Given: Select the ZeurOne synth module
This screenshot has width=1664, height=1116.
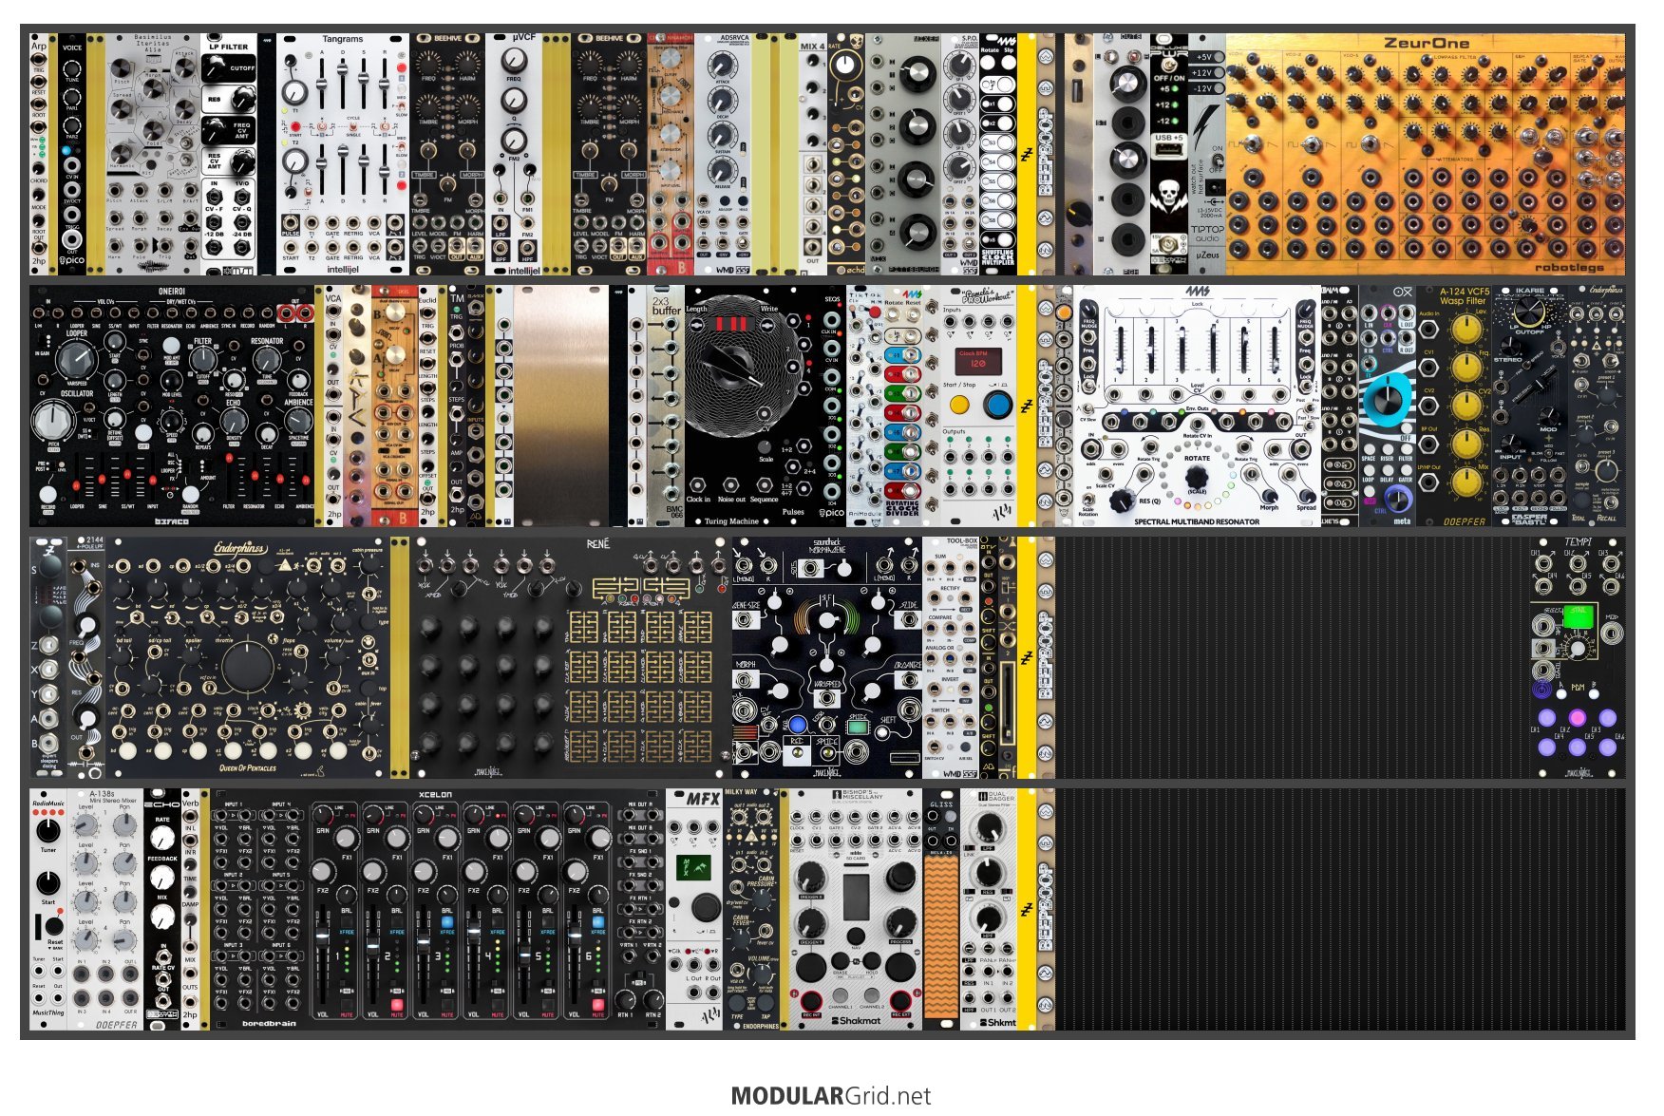Looking at the screenshot, I should 1425,155.
